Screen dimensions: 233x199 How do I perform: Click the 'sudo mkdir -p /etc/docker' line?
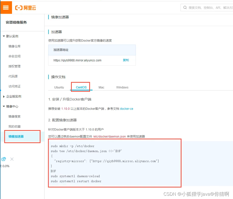point(72,146)
